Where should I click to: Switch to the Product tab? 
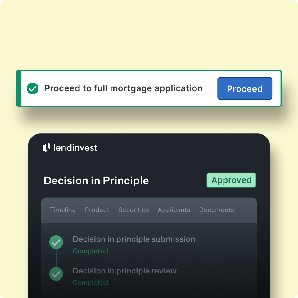tap(97, 210)
